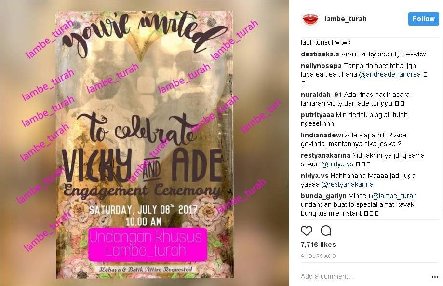This screenshot has height=286, width=443.
Task: Open nuraidah_91 commenter profile
Action: click(321, 95)
